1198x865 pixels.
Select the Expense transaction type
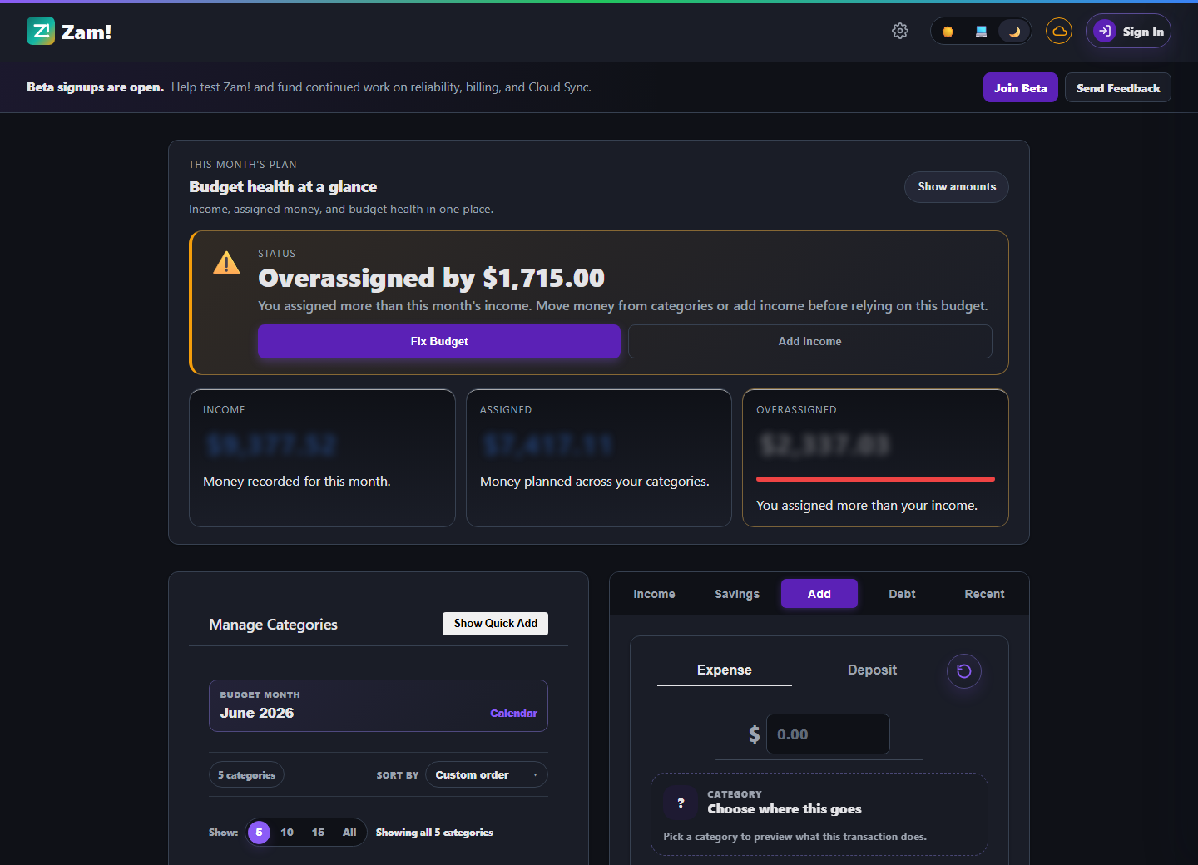coord(725,670)
